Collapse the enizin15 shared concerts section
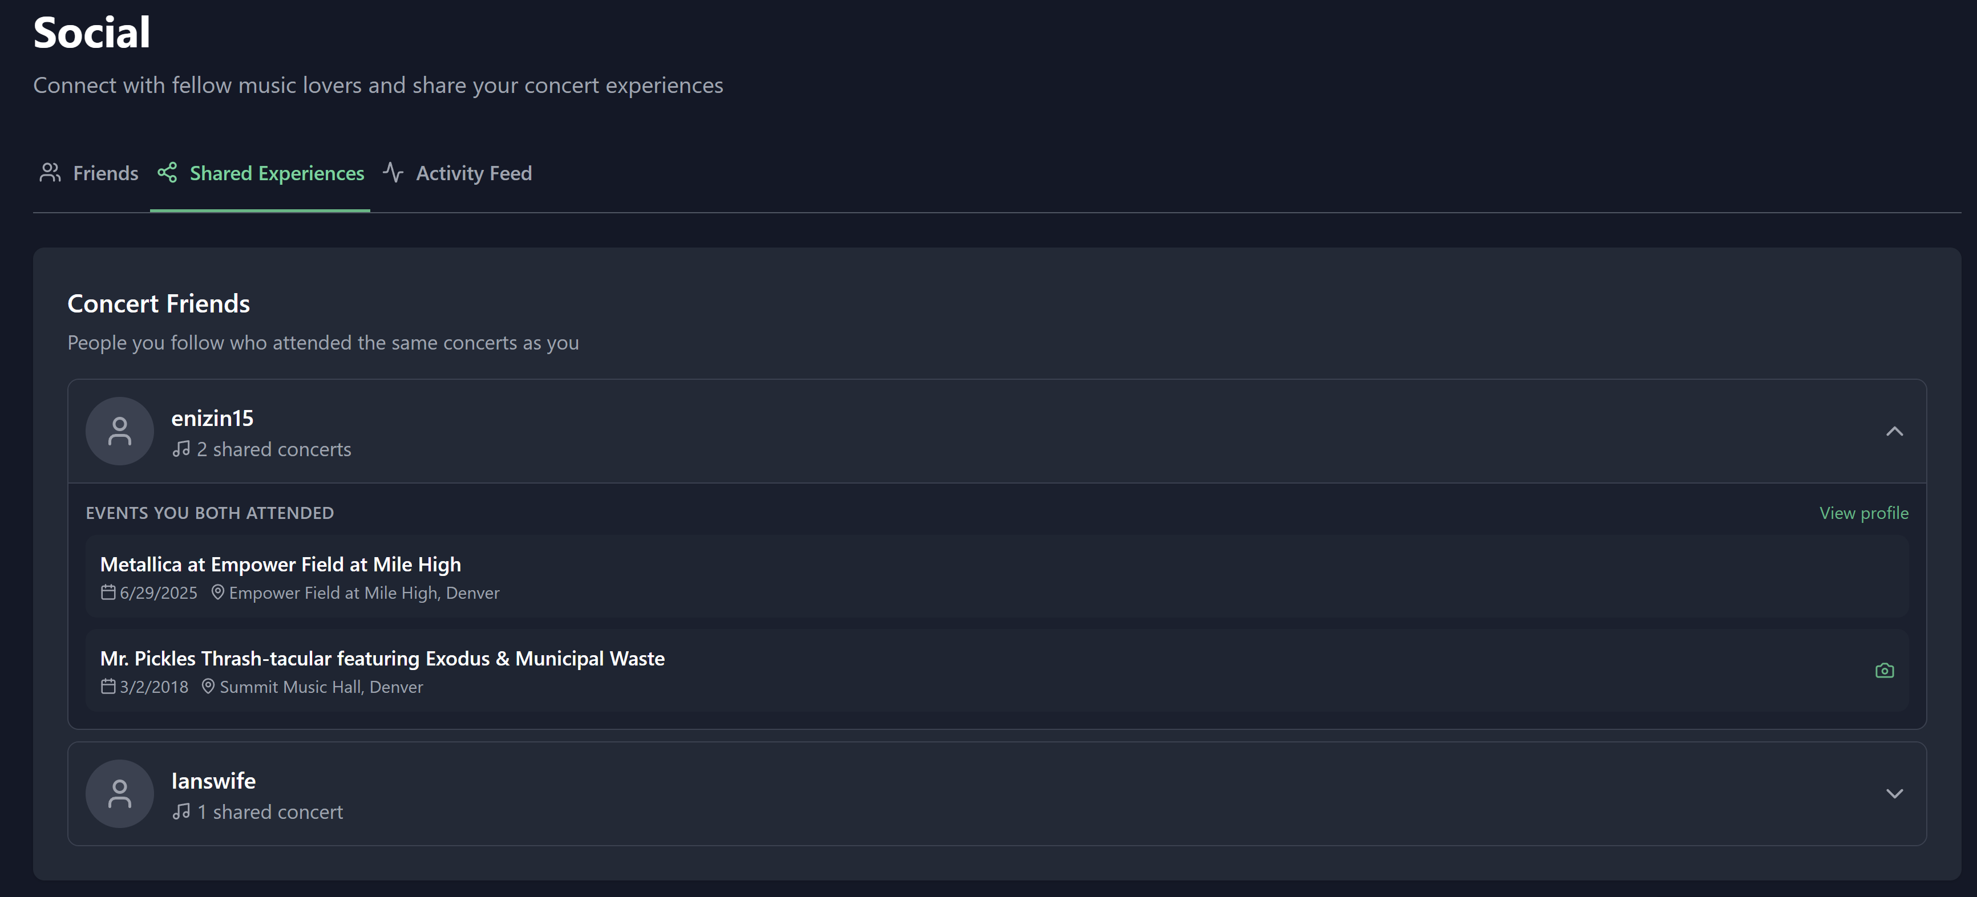The width and height of the screenshot is (1977, 897). click(1894, 431)
